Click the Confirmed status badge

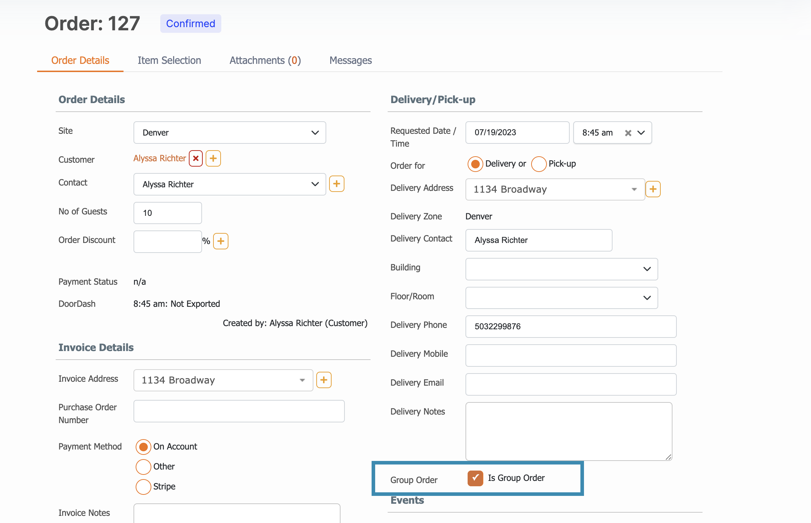point(191,24)
